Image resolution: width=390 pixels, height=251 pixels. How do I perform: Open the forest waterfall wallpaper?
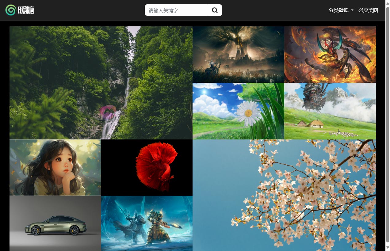click(101, 83)
